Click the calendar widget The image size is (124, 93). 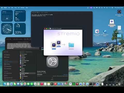click(x=7, y=16)
